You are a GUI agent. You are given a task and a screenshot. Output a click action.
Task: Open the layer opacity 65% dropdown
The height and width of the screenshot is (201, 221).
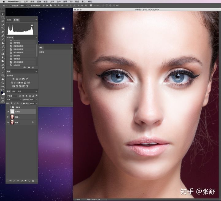(36, 100)
